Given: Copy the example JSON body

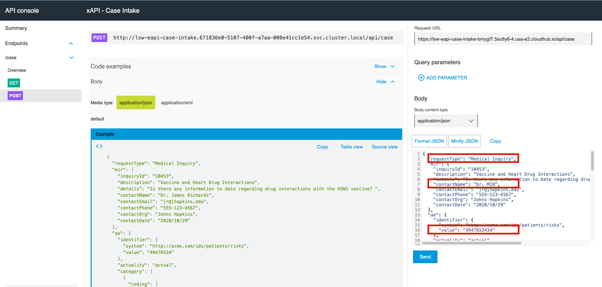Looking at the screenshot, I should point(322,147).
